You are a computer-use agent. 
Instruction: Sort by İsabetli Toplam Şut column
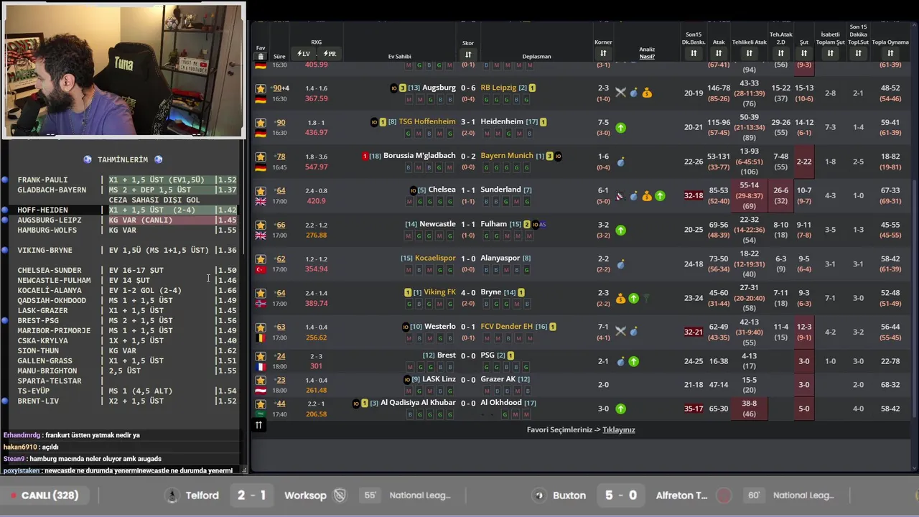830,53
